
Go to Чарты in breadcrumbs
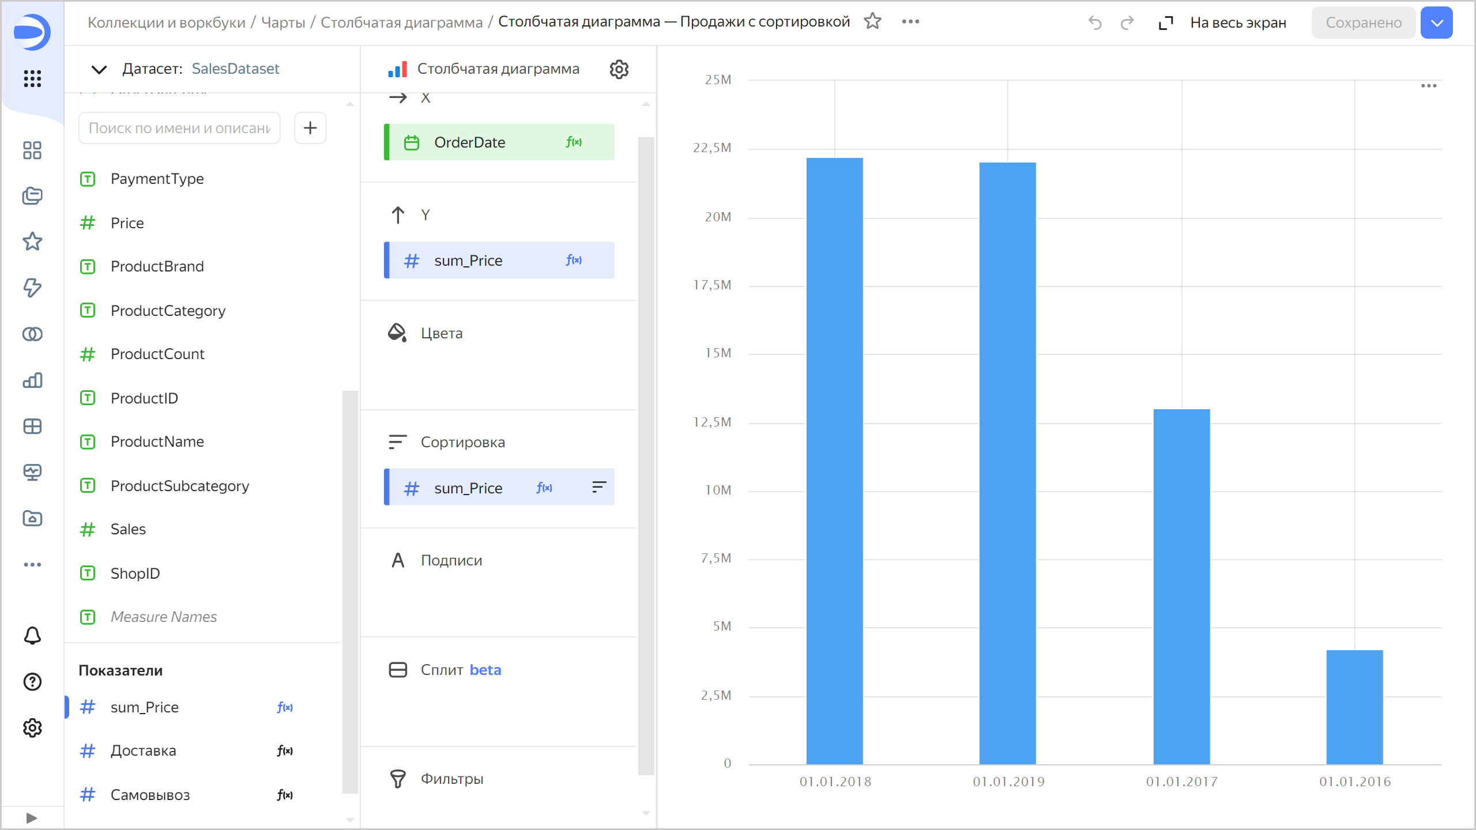283,22
